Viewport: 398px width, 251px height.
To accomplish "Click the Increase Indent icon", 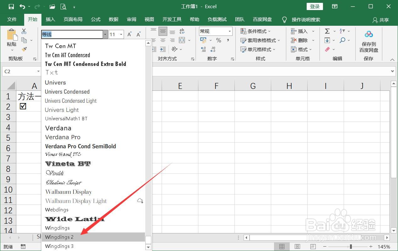I will (x=163, y=49).
